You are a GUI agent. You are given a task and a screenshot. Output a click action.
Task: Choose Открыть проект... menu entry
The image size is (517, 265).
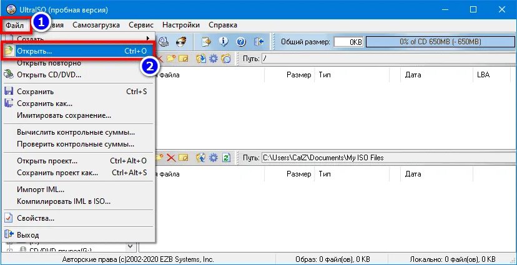[79, 161]
